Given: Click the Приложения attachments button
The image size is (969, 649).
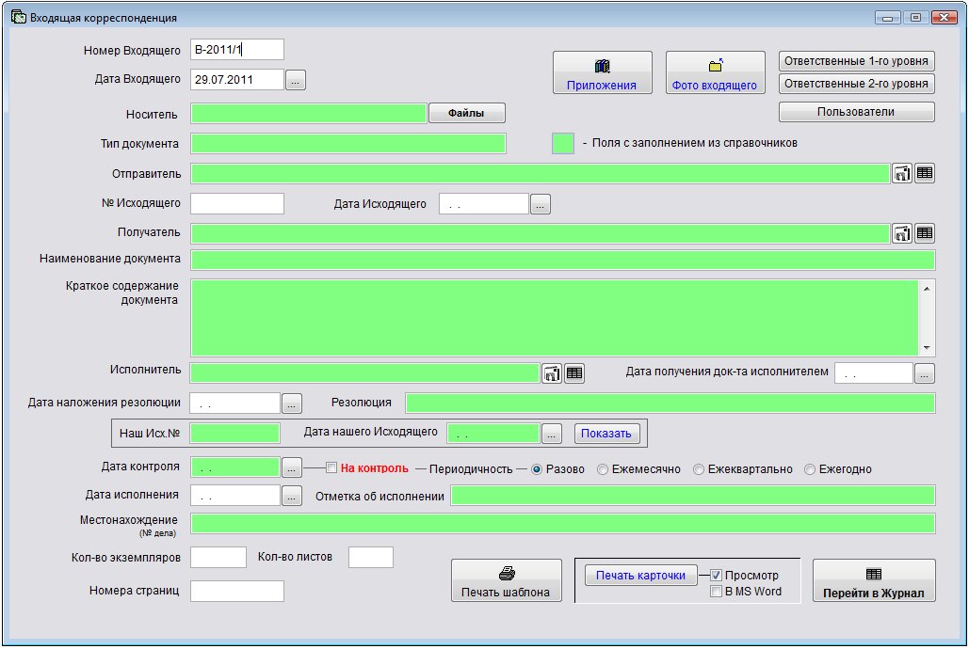Looking at the screenshot, I should coord(602,72).
